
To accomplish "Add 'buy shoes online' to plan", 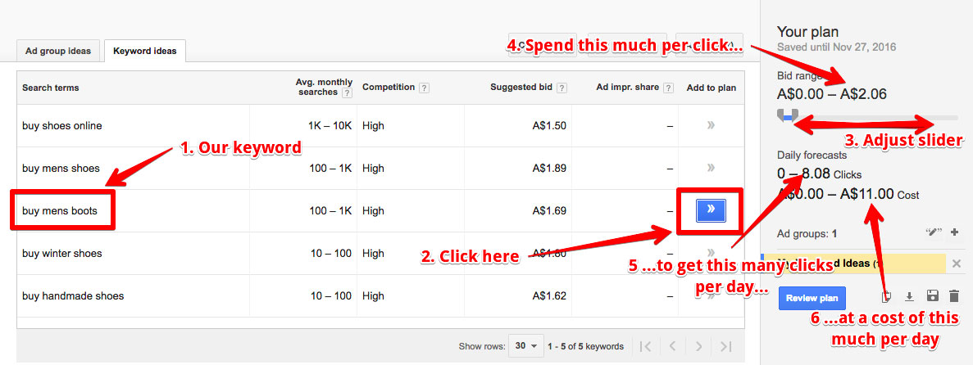I will click(x=711, y=125).
